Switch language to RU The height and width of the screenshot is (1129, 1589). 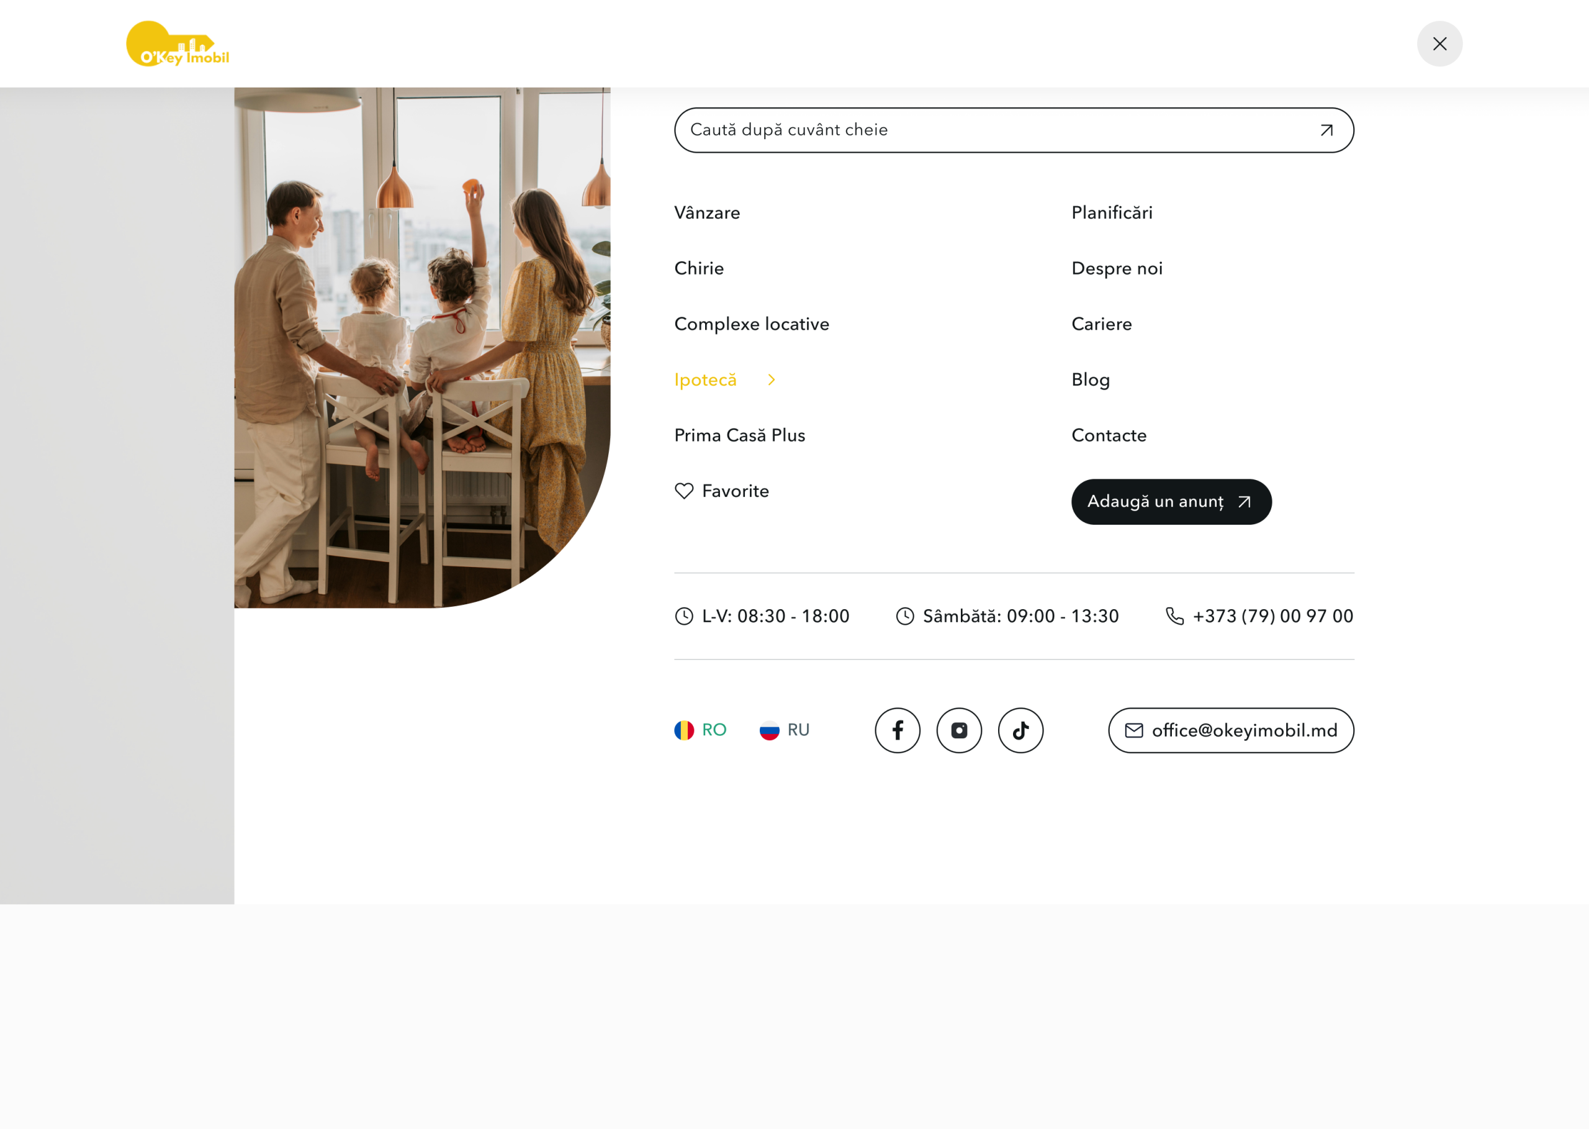pos(785,730)
